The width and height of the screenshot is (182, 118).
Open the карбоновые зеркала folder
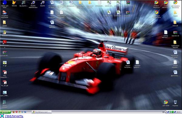pos(175,44)
